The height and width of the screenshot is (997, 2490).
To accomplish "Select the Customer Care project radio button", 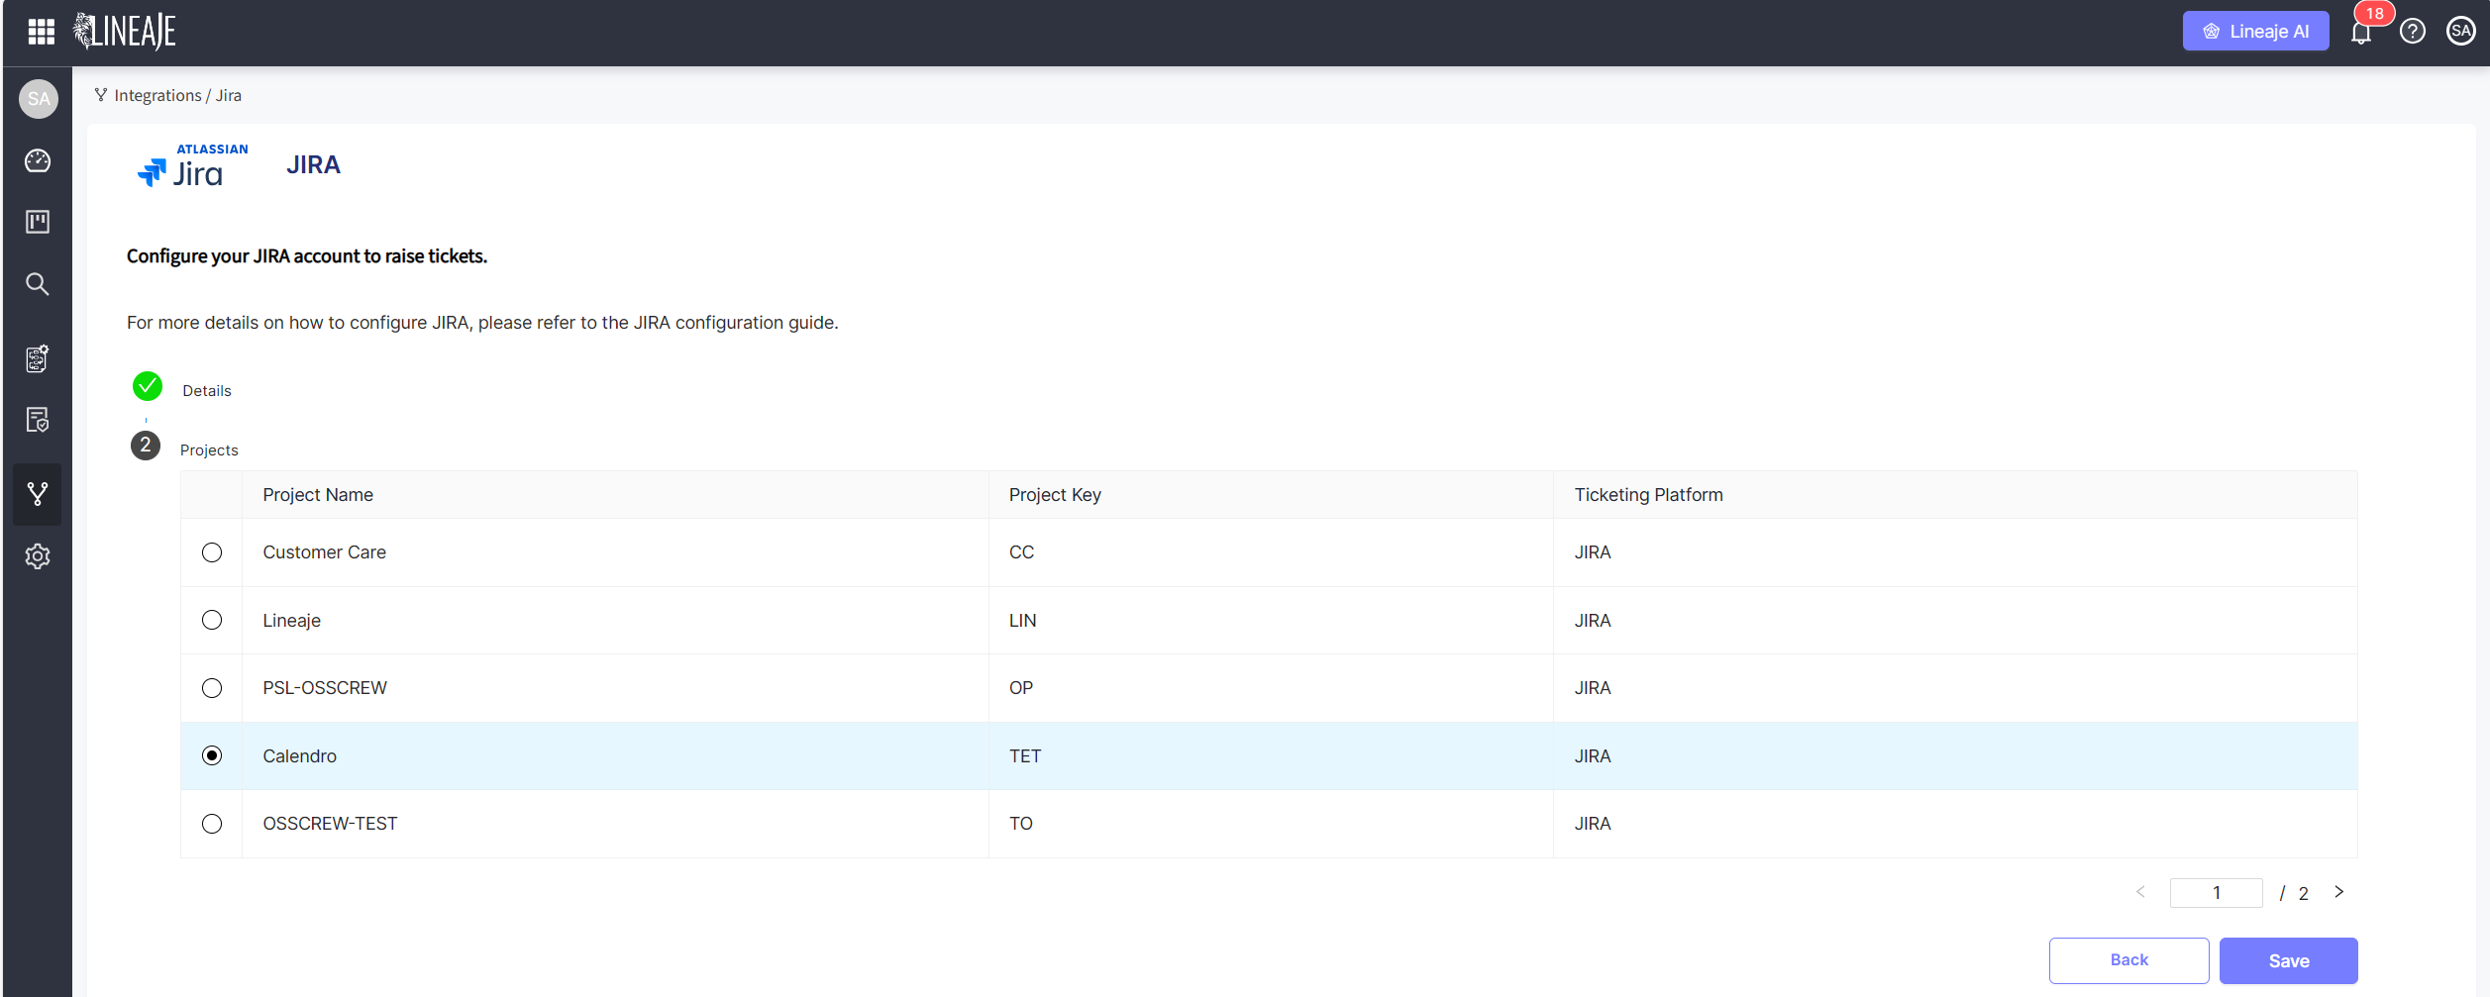I will pos(212,552).
